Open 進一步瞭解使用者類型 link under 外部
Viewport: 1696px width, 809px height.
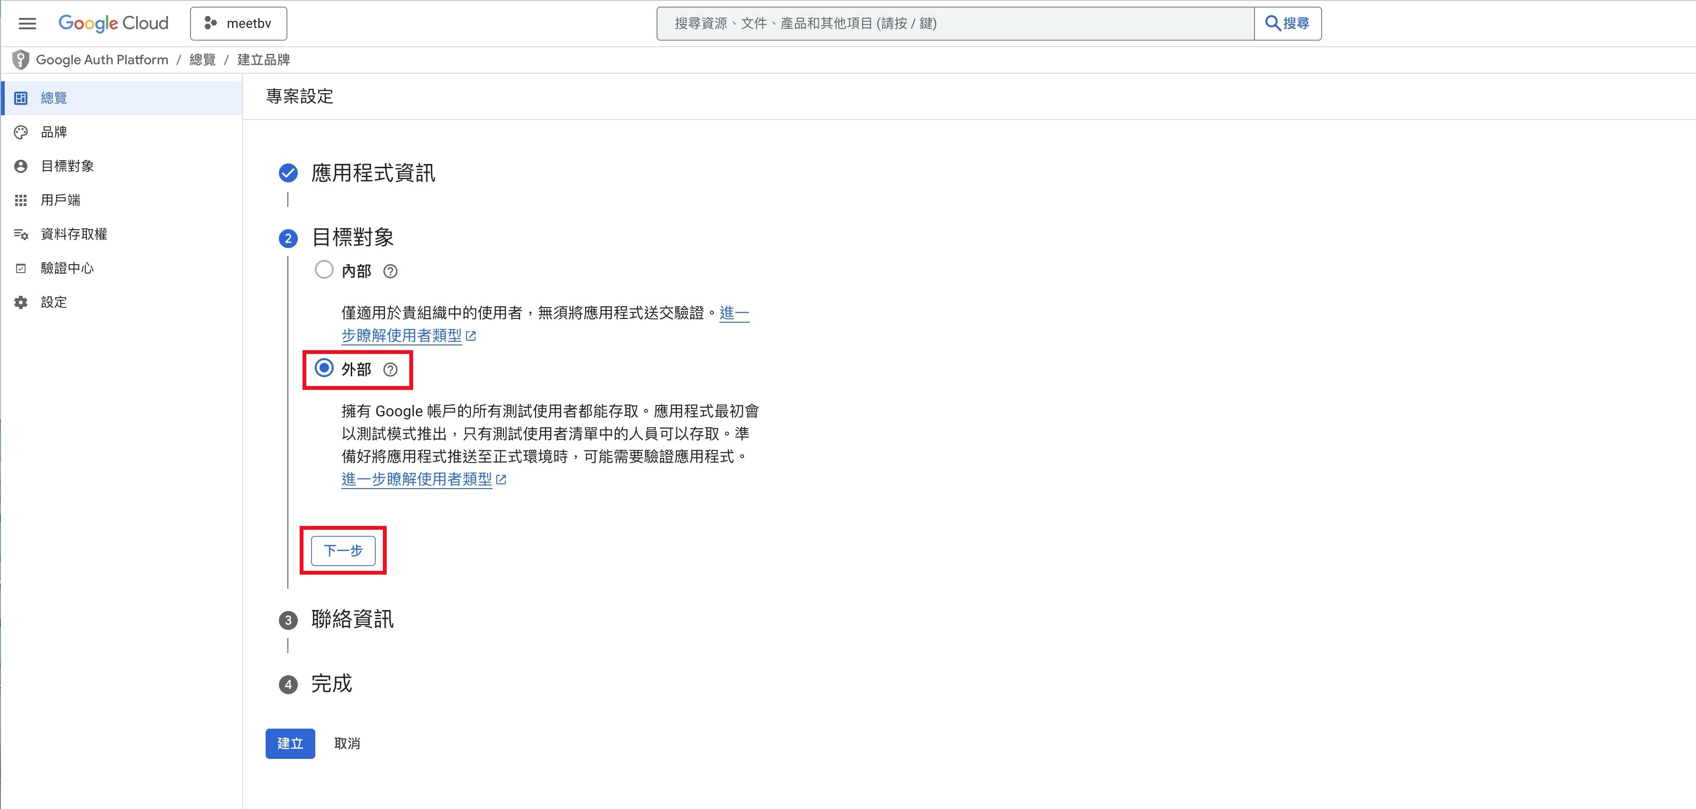(417, 479)
